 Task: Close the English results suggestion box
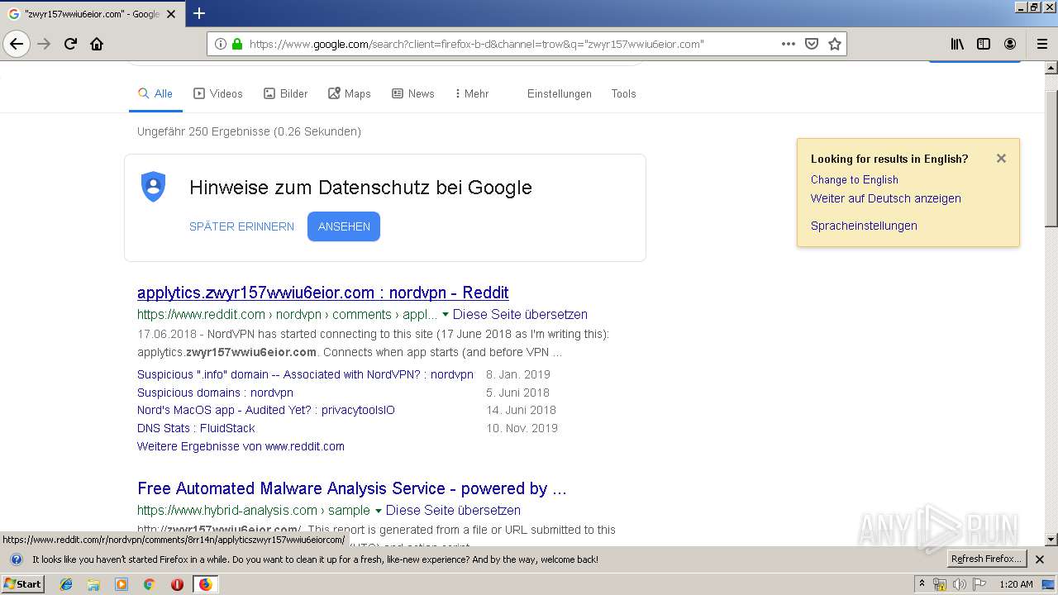click(1001, 158)
